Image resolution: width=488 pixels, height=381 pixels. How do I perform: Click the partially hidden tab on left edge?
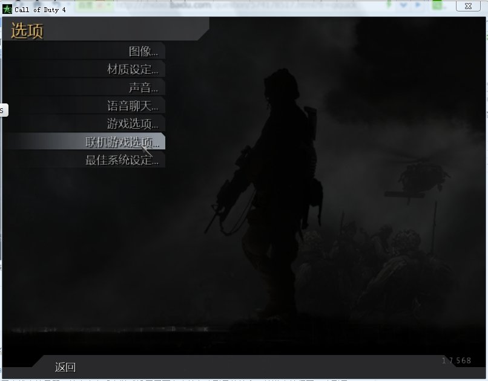(x=2, y=110)
